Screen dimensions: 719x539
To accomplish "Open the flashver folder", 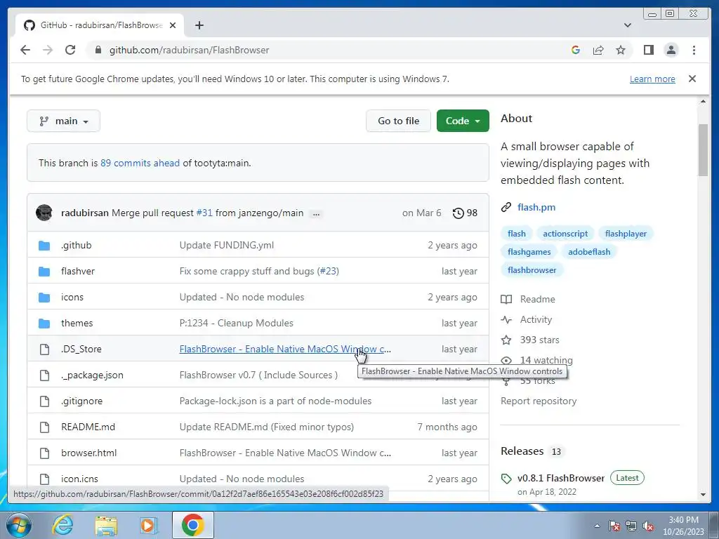I will click(77, 272).
